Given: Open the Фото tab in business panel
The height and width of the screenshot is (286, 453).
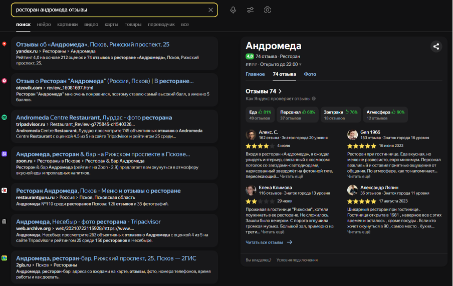Looking at the screenshot, I should 310,74.
